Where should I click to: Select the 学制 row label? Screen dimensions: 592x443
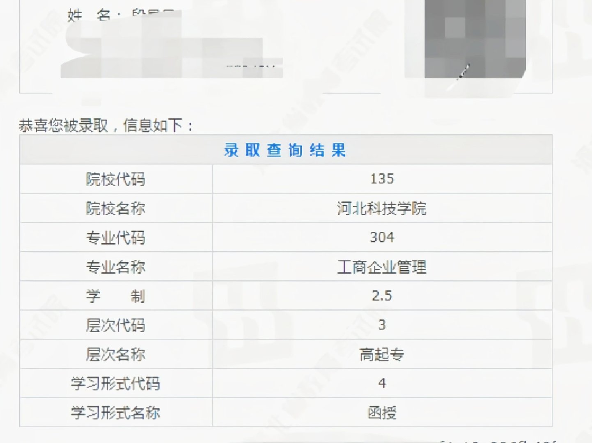point(116,296)
